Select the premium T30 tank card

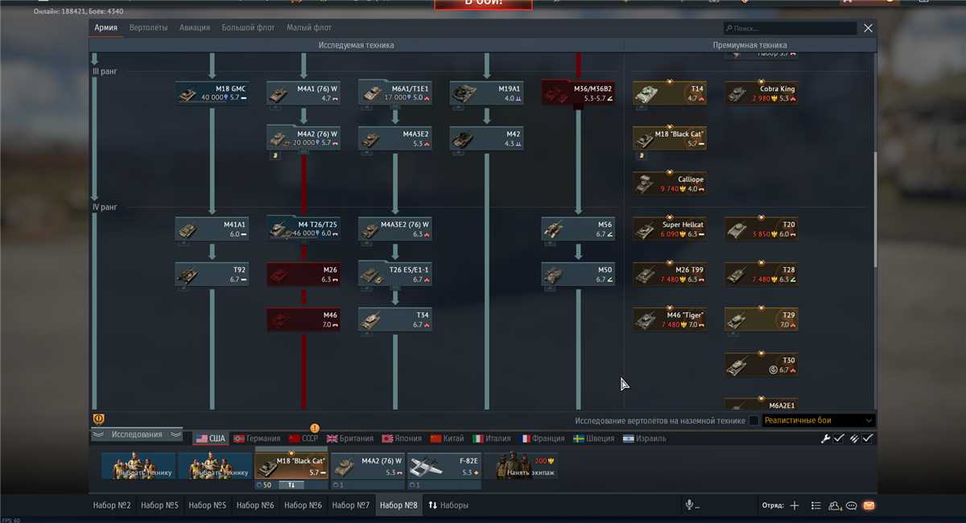762,364
